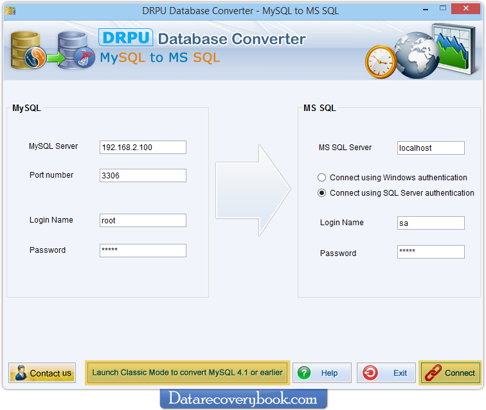Screen dimensions: 486x410
Task: Click the MS SQL group box title
Action: 319,108
